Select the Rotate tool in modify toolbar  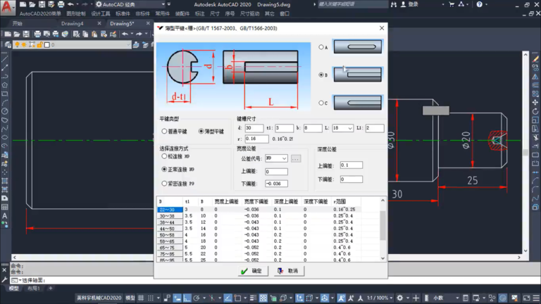535,111
